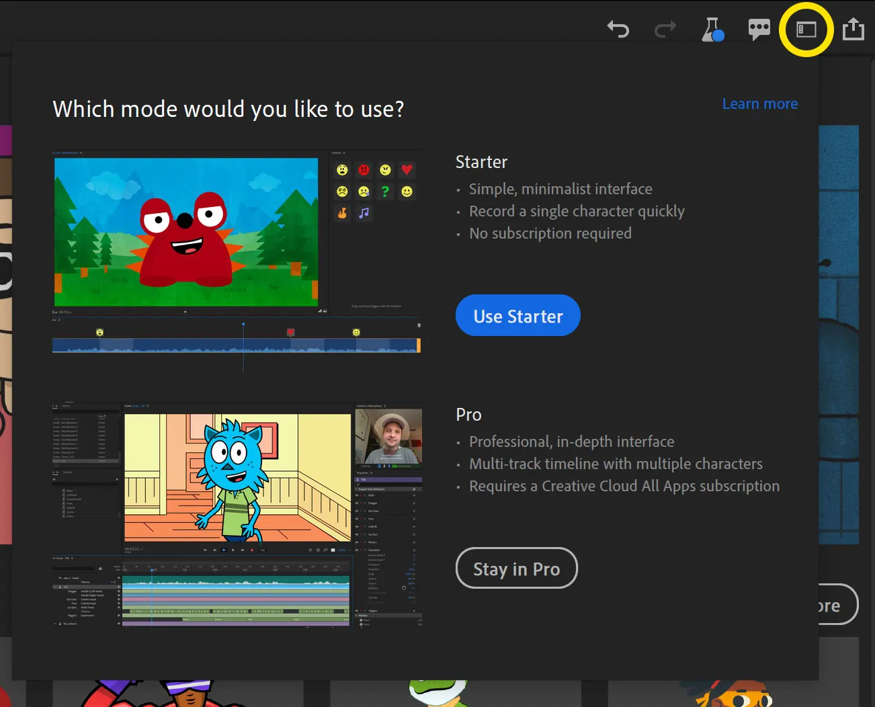Click the Undo arrow icon
Screen dimensions: 875x707
pyautogui.click(x=618, y=30)
